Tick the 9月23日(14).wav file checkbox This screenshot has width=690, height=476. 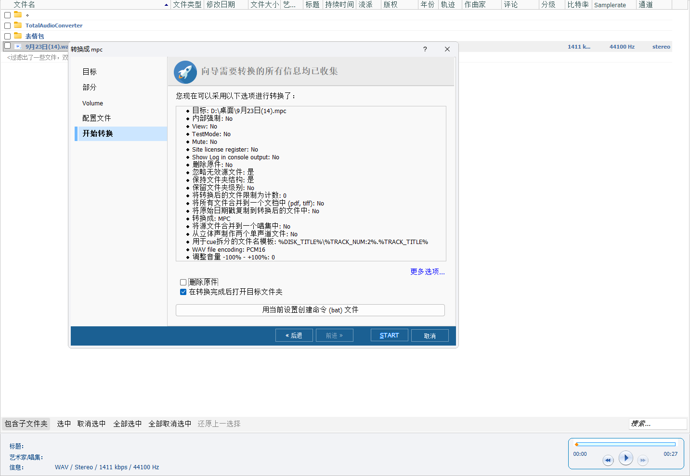[7, 46]
